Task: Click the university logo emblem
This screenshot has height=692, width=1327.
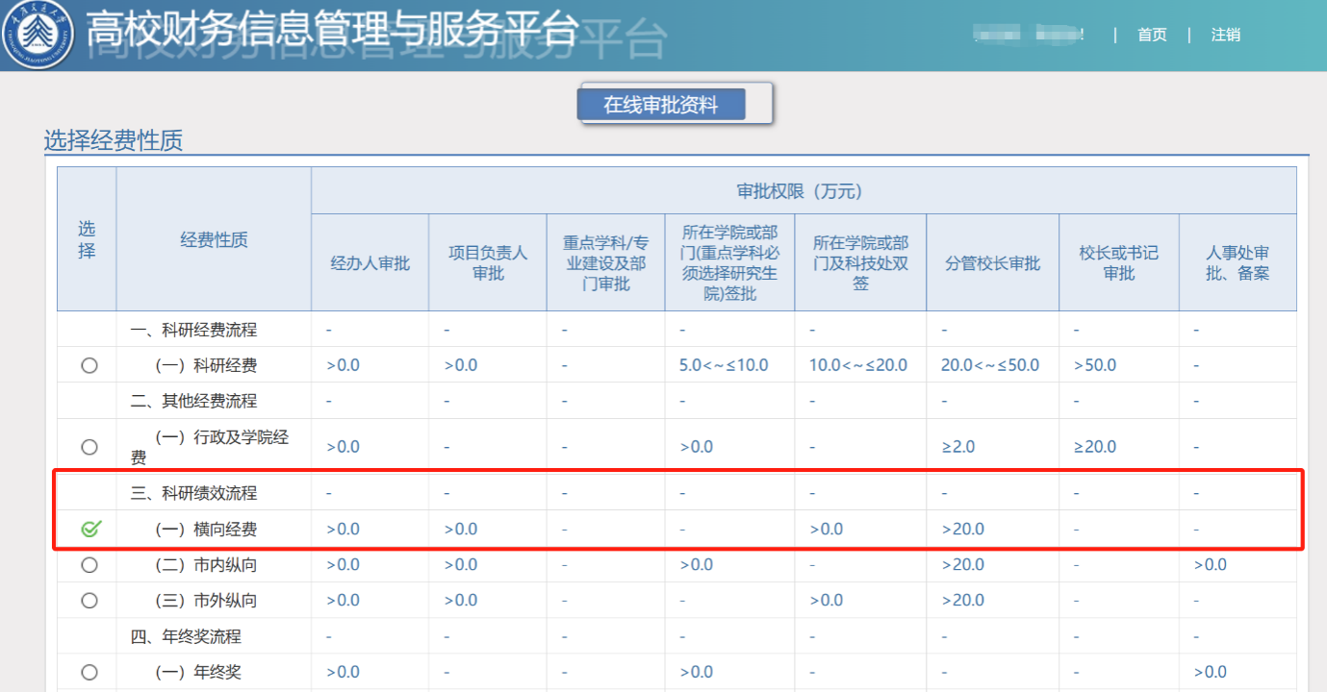Action: pos(37,36)
